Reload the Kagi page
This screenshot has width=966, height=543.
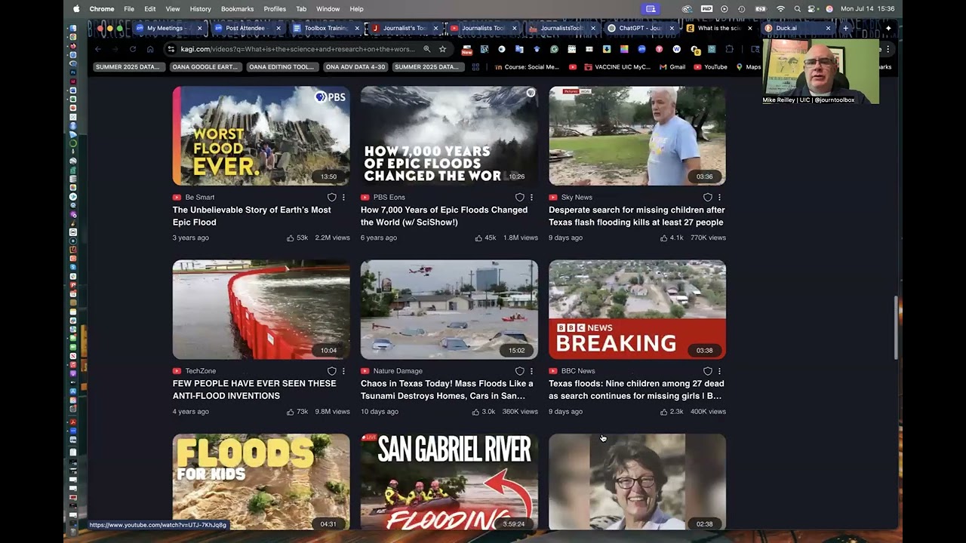[133, 49]
